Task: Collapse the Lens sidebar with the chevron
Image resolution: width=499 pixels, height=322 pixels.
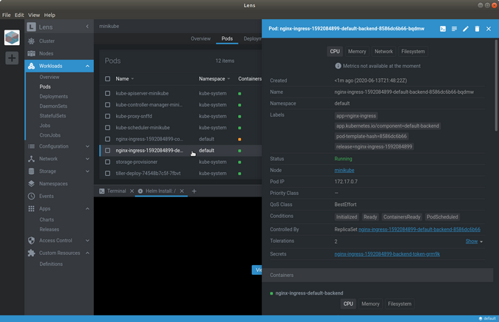Action: 87,27
